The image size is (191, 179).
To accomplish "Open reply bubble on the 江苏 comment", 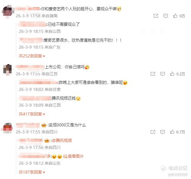I will [x=162, y=74].
